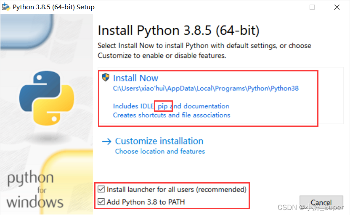Viewport: 350px width, 215px height.
Task: Toggle the Add Python 3.8 to PATH checkbox
Action: (101, 202)
